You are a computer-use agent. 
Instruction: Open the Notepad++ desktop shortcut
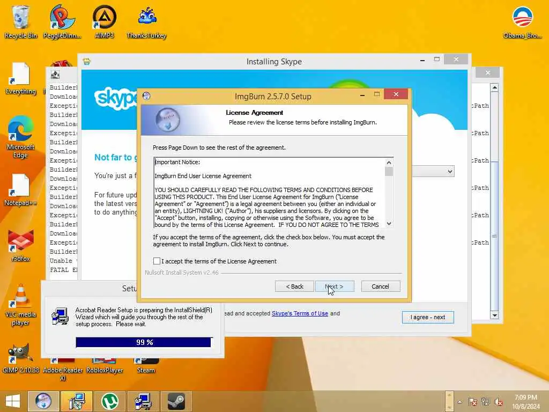[20, 190]
